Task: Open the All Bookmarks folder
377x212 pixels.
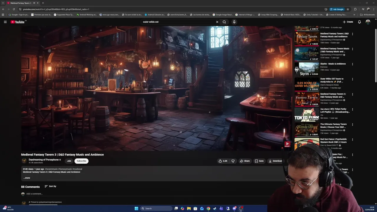Action: (367, 14)
